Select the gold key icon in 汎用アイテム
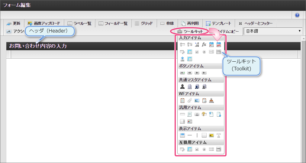306x163 pixels. [x=204, y=114]
